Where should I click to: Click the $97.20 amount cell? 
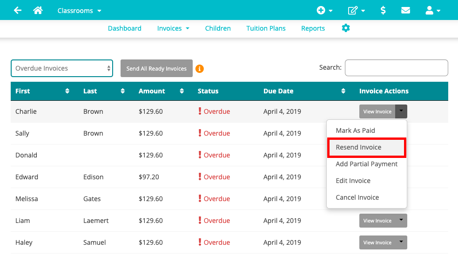[148, 177]
